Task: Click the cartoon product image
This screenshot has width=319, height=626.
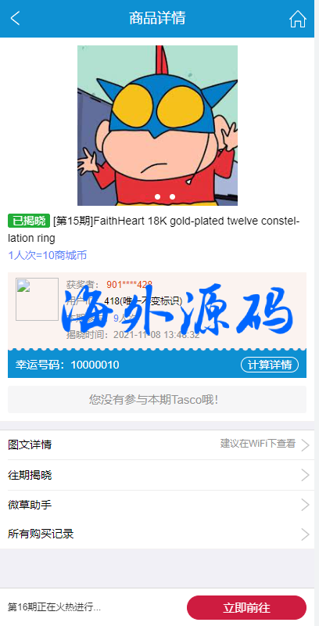Action: [x=157, y=125]
